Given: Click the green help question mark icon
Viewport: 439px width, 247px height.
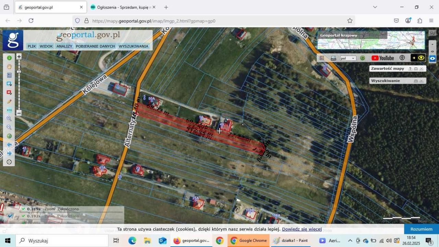Looking at the screenshot, I should pos(363,58).
